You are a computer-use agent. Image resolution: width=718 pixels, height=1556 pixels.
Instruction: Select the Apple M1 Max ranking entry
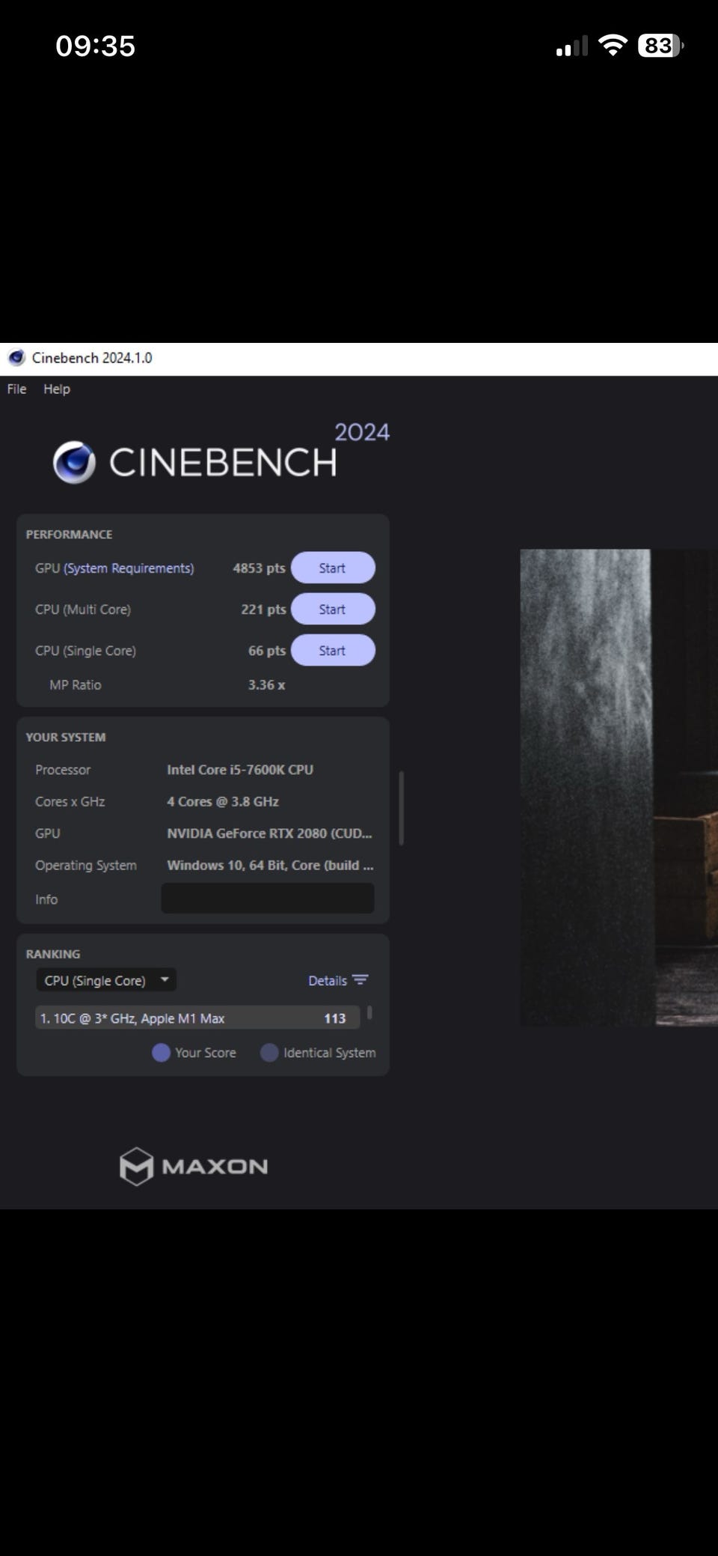coord(197,1018)
